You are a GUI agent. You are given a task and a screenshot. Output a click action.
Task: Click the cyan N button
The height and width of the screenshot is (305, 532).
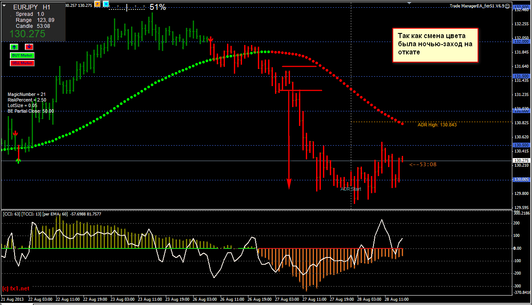(x=106, y=4)
